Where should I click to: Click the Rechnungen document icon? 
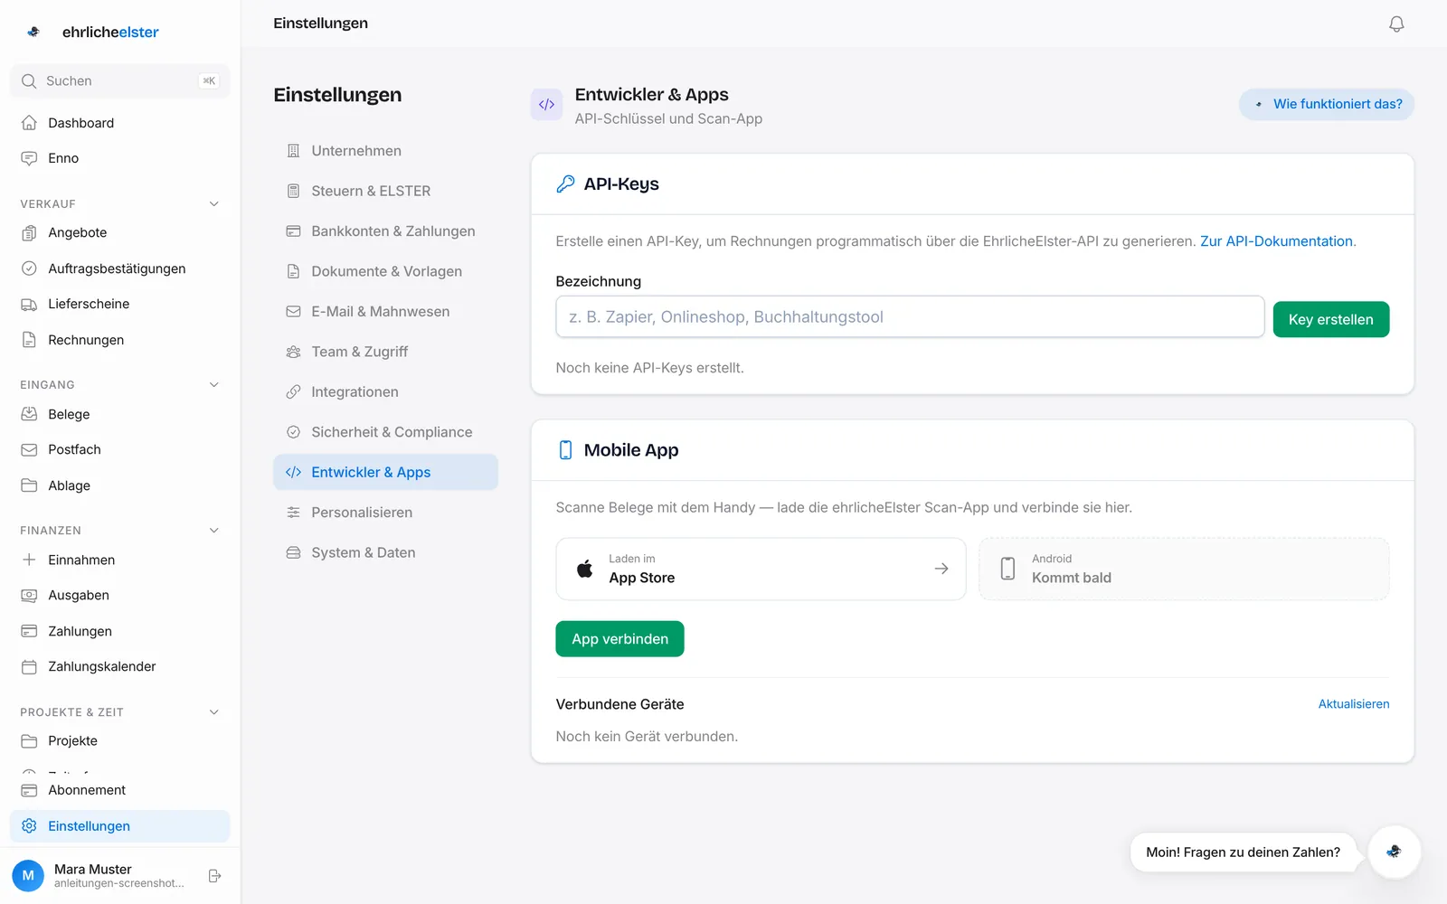coord(29,340)
